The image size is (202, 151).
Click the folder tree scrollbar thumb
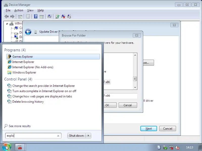pyautogui.click(x=135, y=79)
